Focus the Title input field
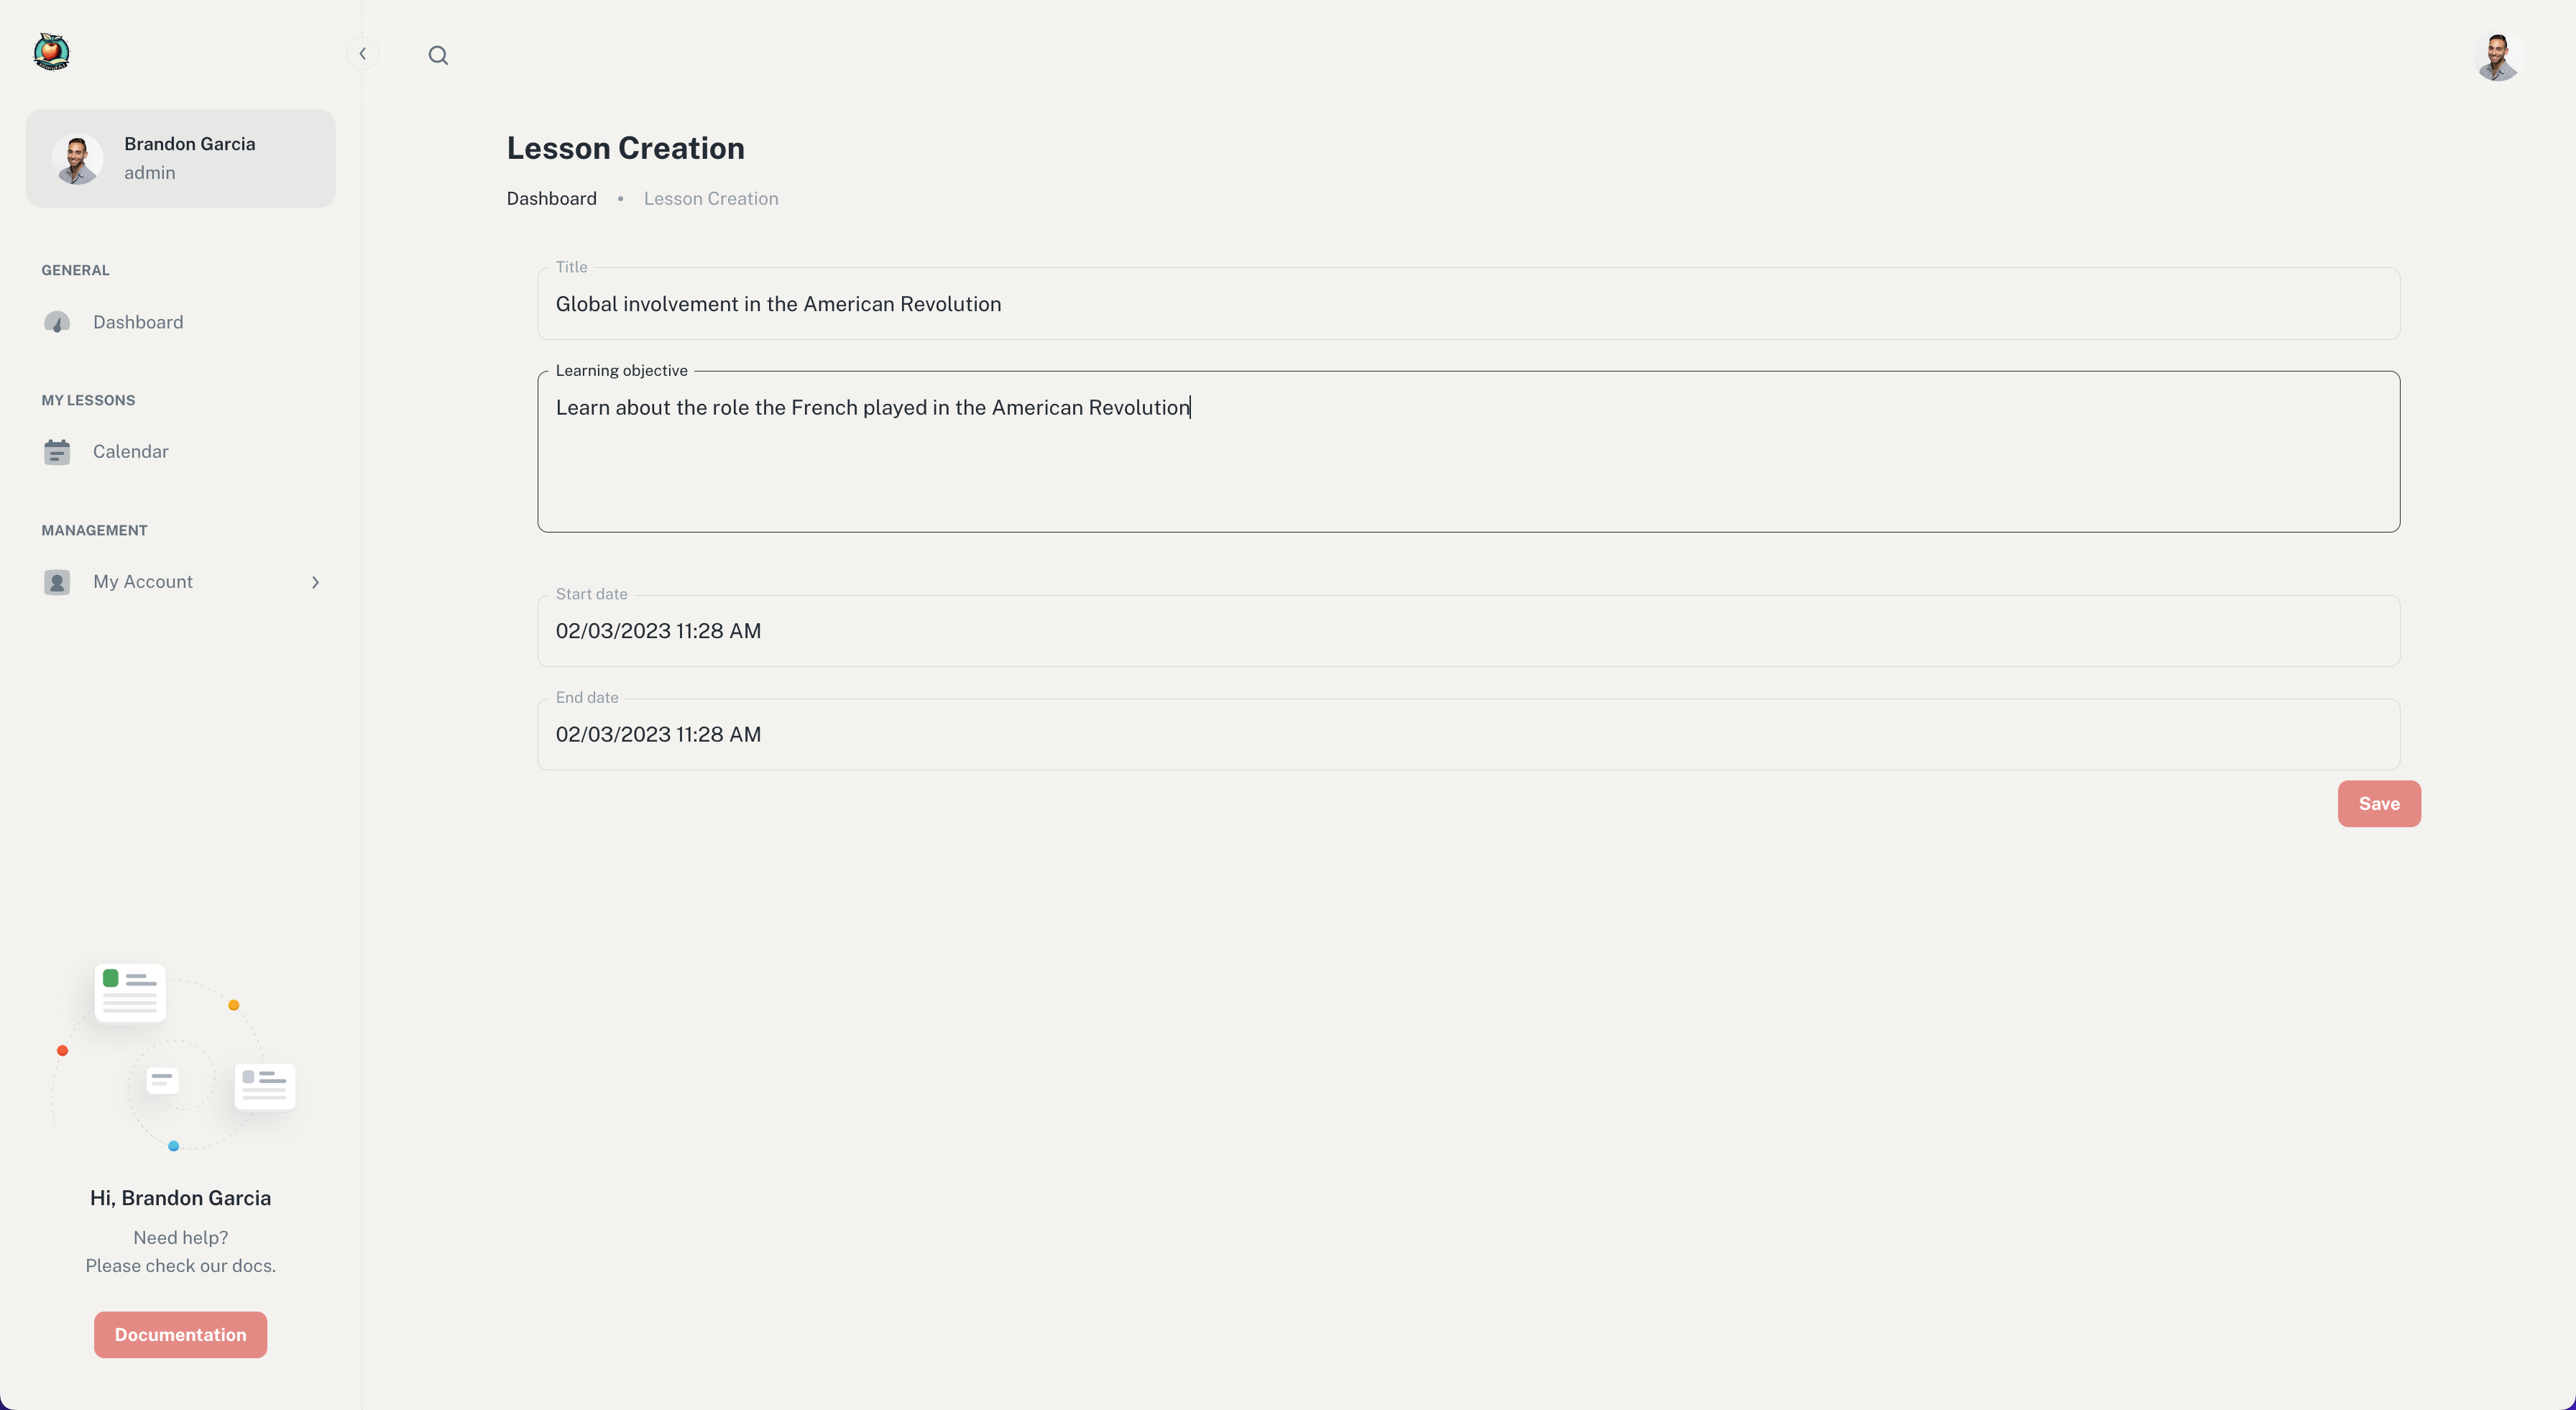The width and height of the screenshot is (2576, 1410). point(1468,304)
